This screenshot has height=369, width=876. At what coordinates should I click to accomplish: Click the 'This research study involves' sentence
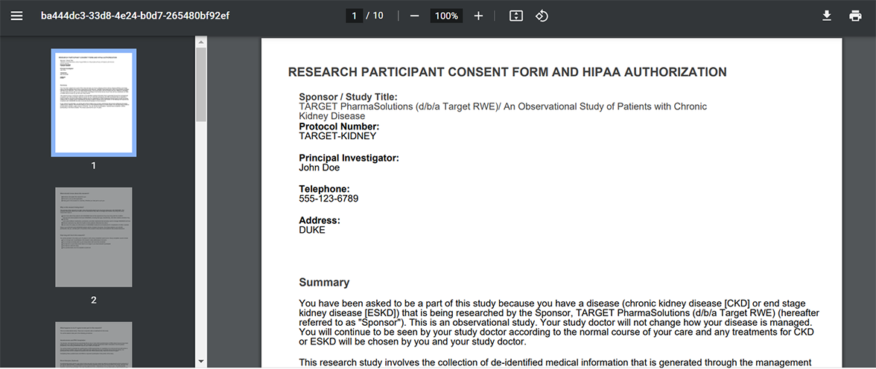(555, 362)
